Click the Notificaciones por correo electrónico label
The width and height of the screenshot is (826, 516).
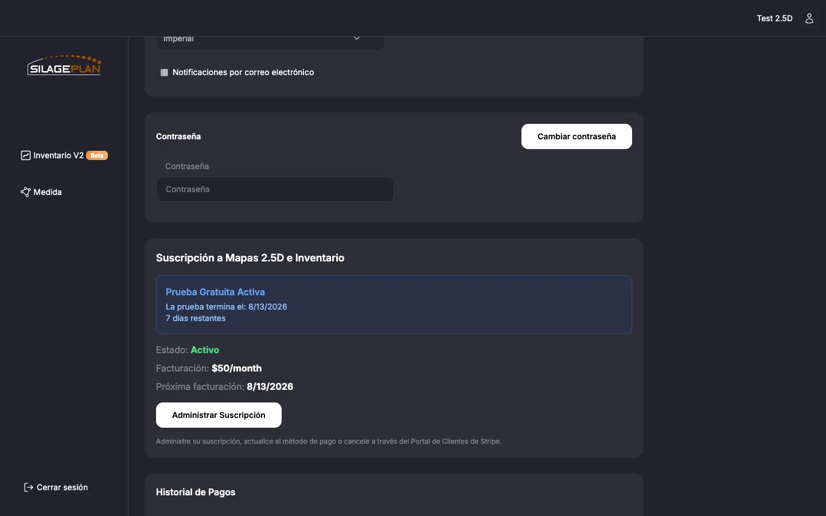pos(243,72)
